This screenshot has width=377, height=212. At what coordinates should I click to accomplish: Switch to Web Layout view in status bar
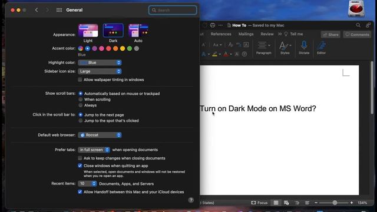[x=286, y=203]
